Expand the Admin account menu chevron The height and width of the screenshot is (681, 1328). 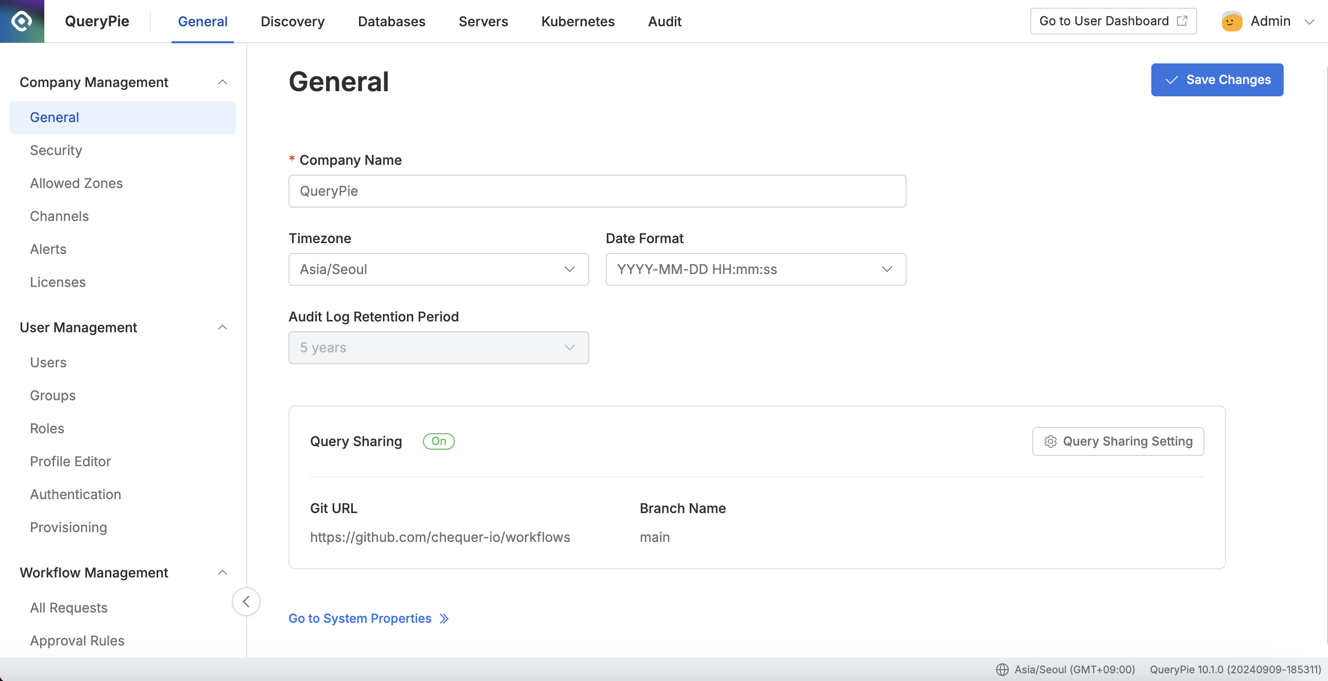click(x=1309, y=21)
